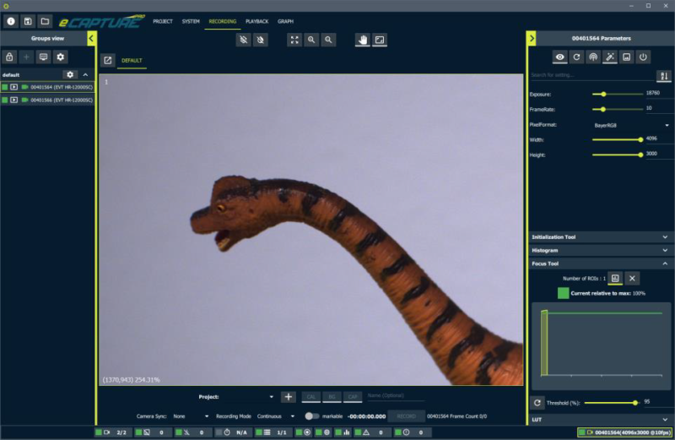Click the magic wand icon in Parameters panel

pos(609,57)
